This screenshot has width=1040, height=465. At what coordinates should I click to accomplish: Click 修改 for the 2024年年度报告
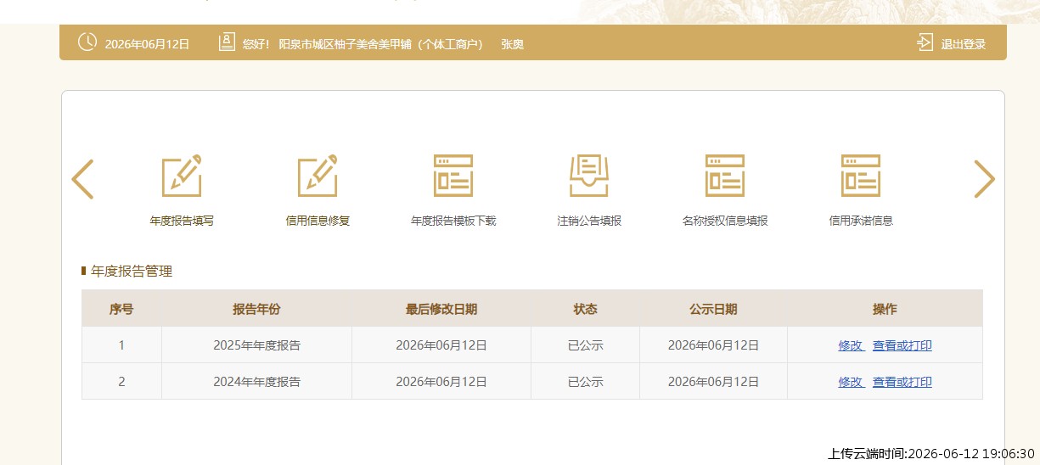click(x=851, y=382)
